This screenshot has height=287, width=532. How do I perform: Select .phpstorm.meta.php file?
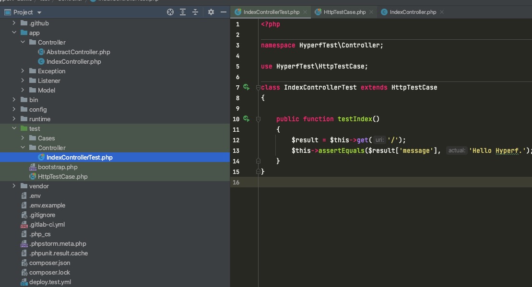coord(58,243)
